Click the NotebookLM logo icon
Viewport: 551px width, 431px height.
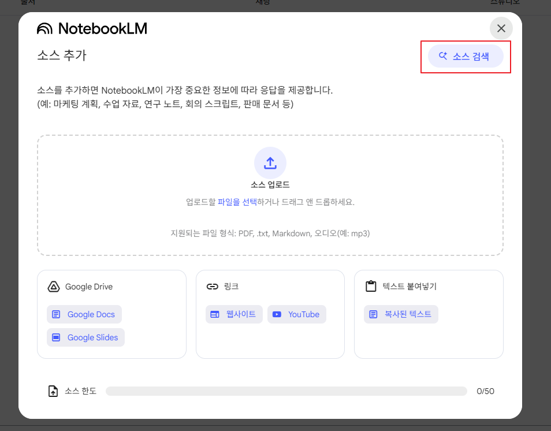[x=44, y=28]
